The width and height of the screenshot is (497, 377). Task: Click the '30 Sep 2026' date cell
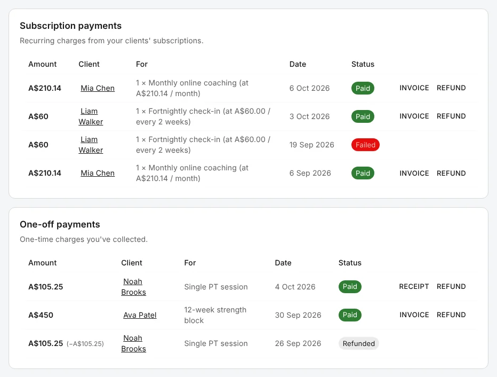298,315
